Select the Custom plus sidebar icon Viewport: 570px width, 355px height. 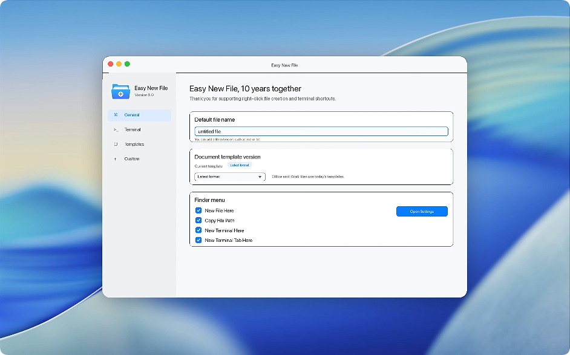click(116, 159)
